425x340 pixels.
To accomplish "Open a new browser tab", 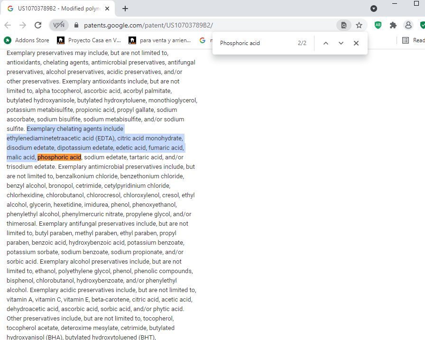I will pos(125,9).
